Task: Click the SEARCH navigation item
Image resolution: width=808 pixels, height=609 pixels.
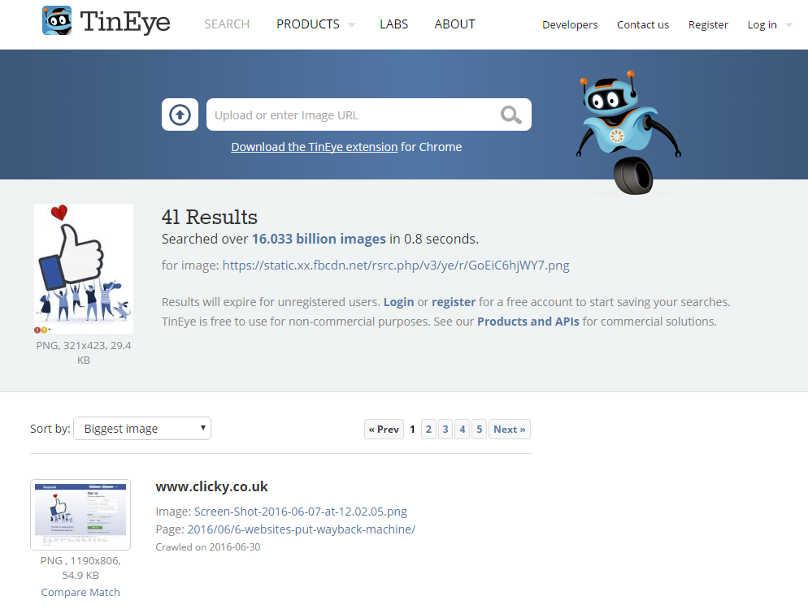Action: (227, 24)
